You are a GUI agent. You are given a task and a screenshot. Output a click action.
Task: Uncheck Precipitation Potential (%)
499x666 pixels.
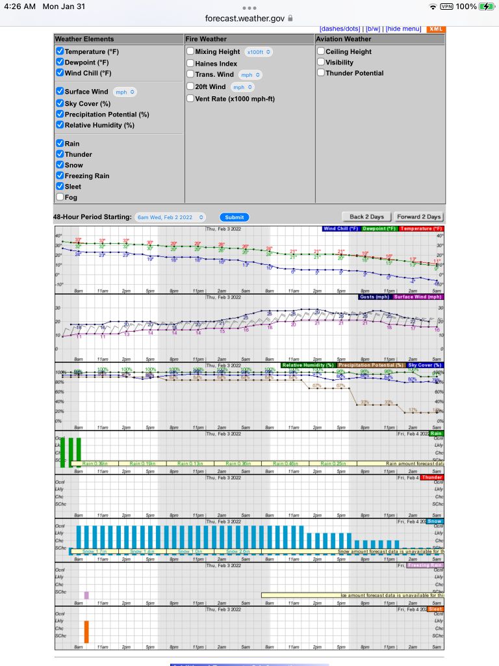click(x=60, y=114)
